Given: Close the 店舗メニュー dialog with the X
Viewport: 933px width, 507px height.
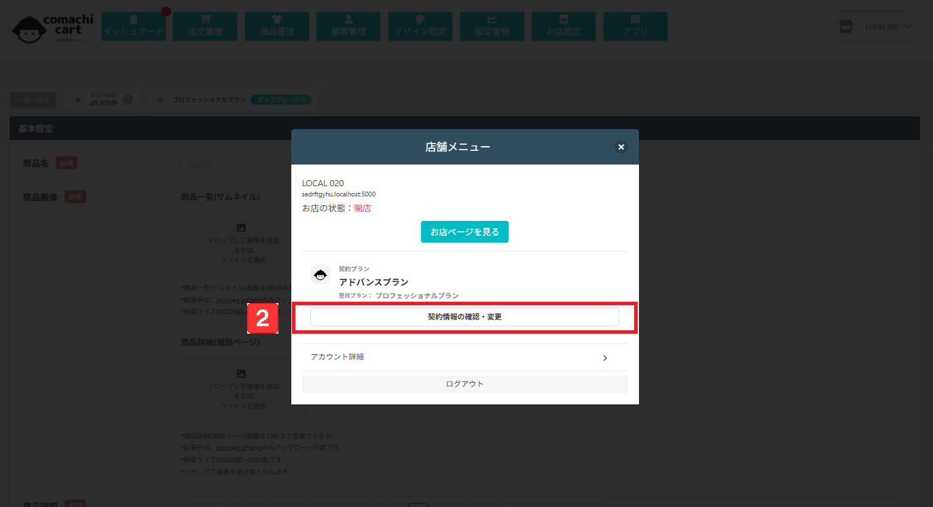Looking at the screenshot, I should pyautogui.click(x=621, y=147).
